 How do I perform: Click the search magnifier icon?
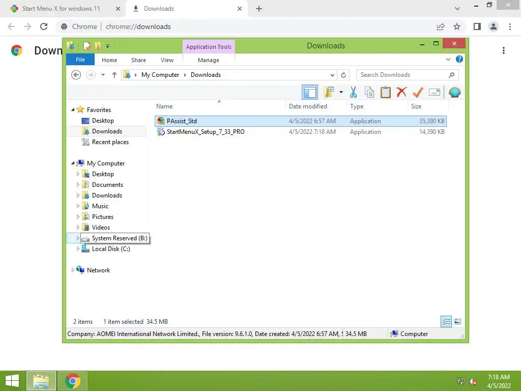pos(451,75)
